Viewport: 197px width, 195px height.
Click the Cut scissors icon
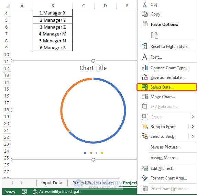point(145,4)
